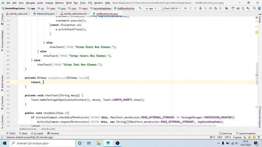
Task: Open the 4 spaces indent selector
Action: [237, 137]
